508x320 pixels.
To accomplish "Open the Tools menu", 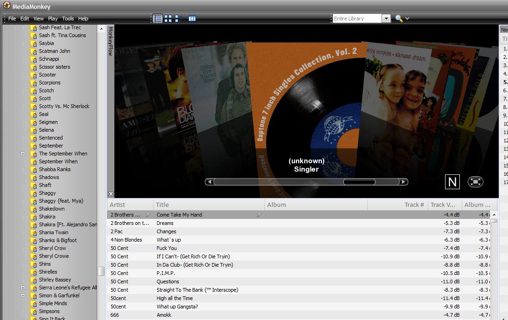I will [68, 19].
